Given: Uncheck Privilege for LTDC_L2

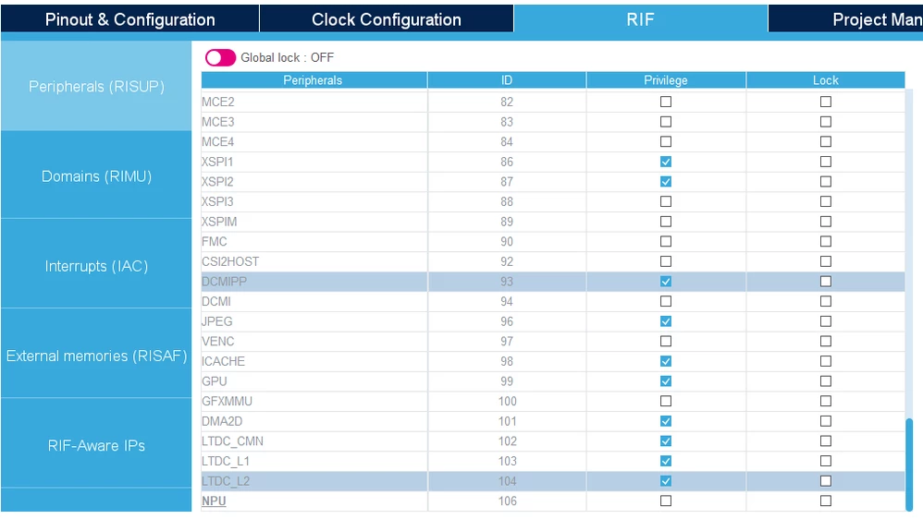Looking at the screenshot, I should [x=666, y=481].
